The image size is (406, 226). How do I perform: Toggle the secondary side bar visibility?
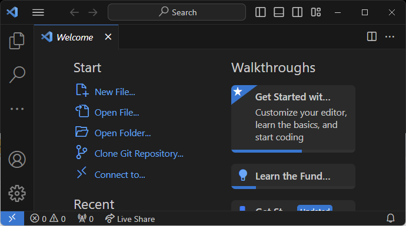pyautogui.click(x=297, y=12)
